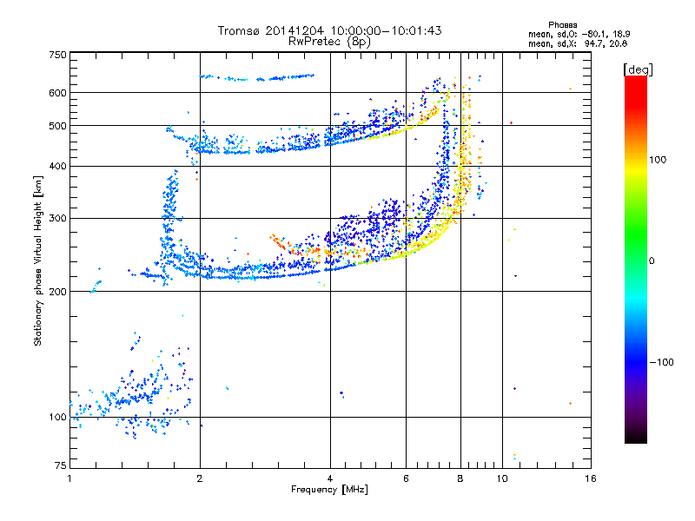Screen dimensions: 695x521
Task: Click the horizontal blue trace above 600 km
Action: point(257,78)
